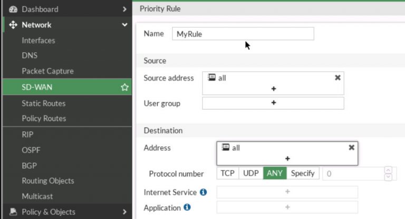Click the SD-WAN favorite star icon
Screen dimensions: 405x219
point(124,87)
